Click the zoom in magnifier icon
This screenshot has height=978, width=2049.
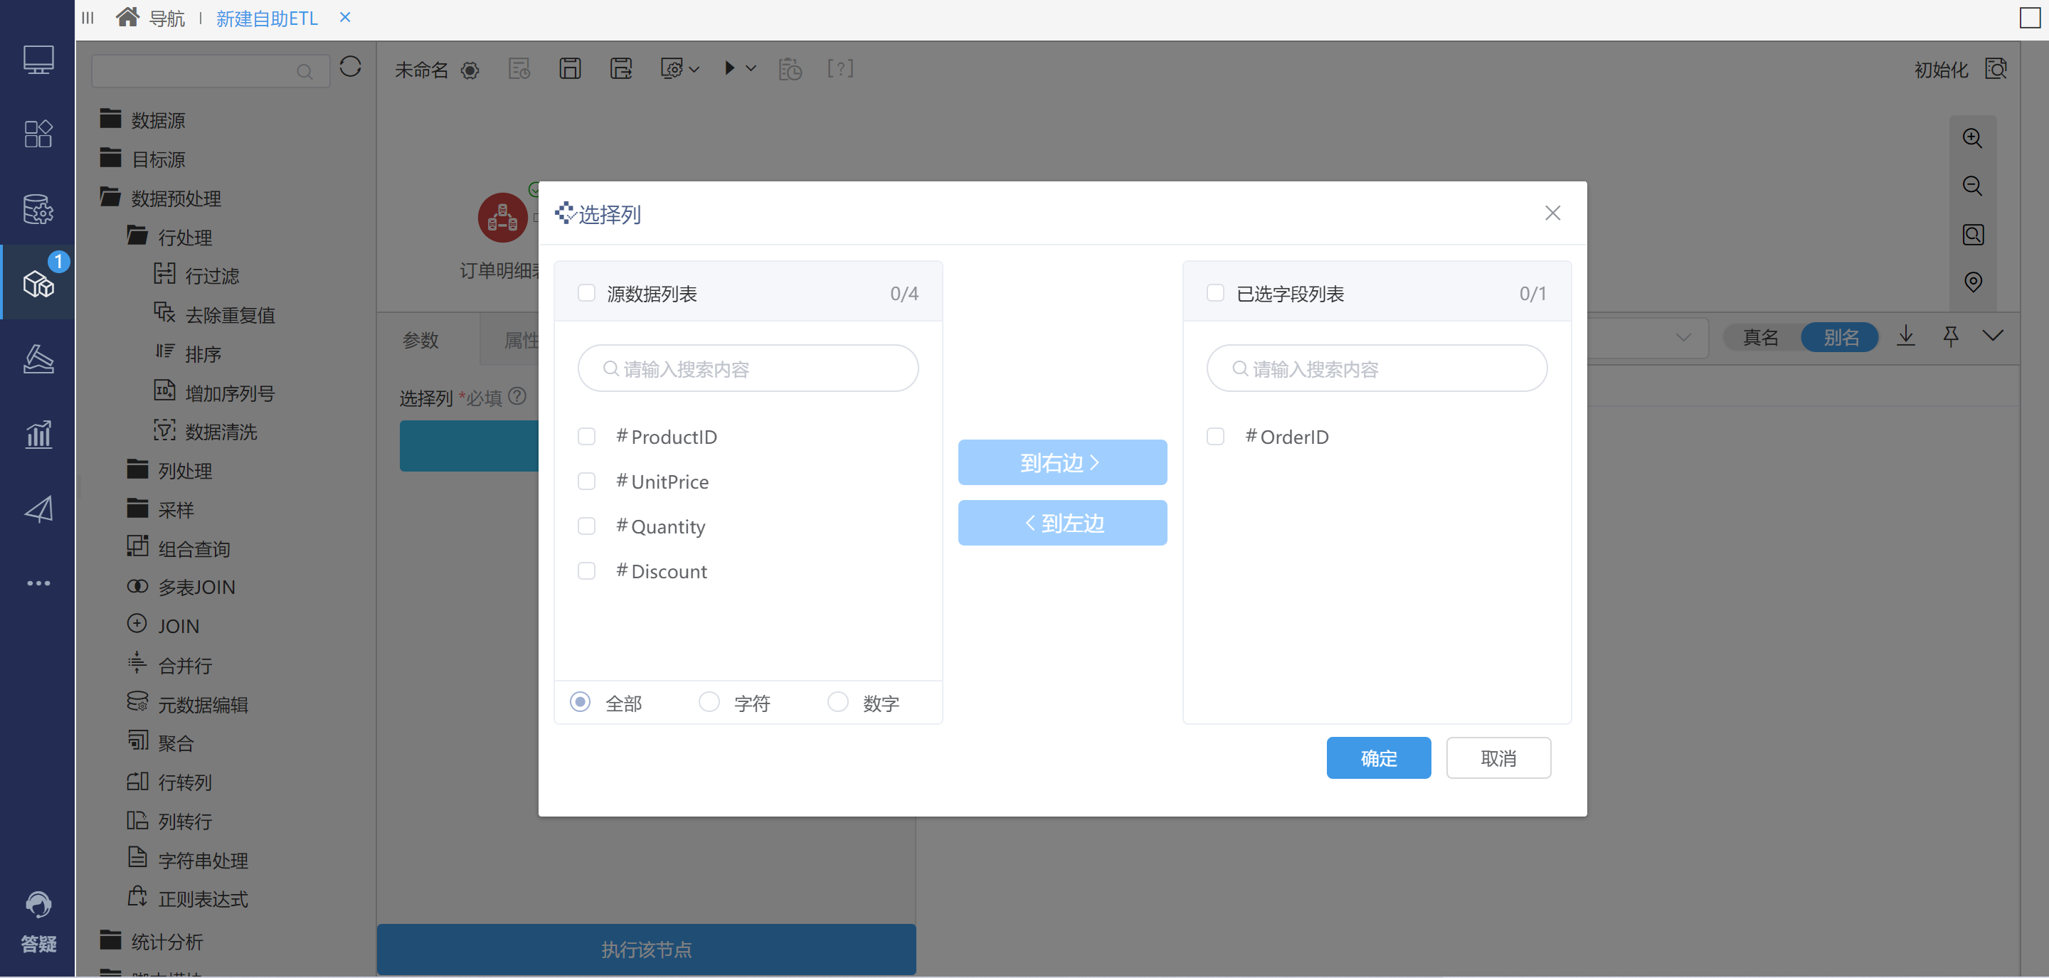(x=1972, y=137)
